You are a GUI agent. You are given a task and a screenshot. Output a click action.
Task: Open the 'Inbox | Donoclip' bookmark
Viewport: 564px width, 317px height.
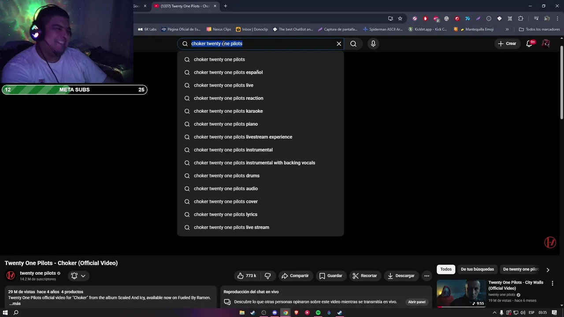coord(252,29)
